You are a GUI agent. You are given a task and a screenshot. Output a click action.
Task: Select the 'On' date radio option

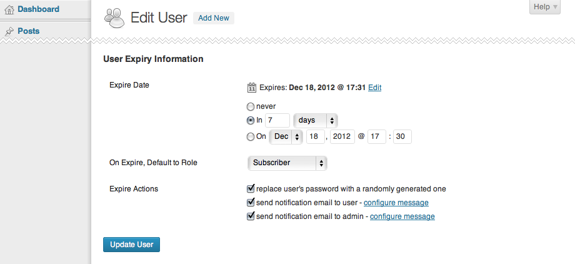(251, 136)
